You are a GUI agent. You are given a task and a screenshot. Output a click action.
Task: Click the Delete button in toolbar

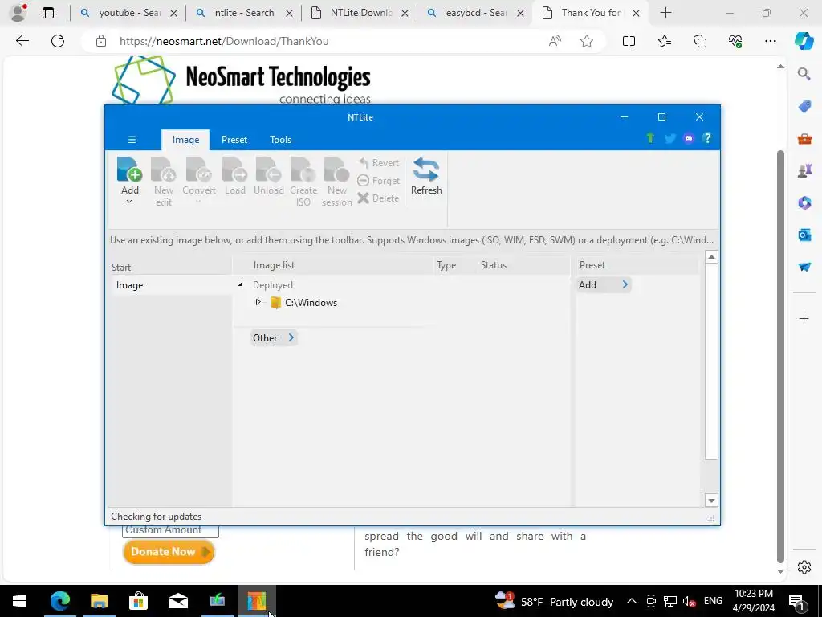click(x=379, y=198)
